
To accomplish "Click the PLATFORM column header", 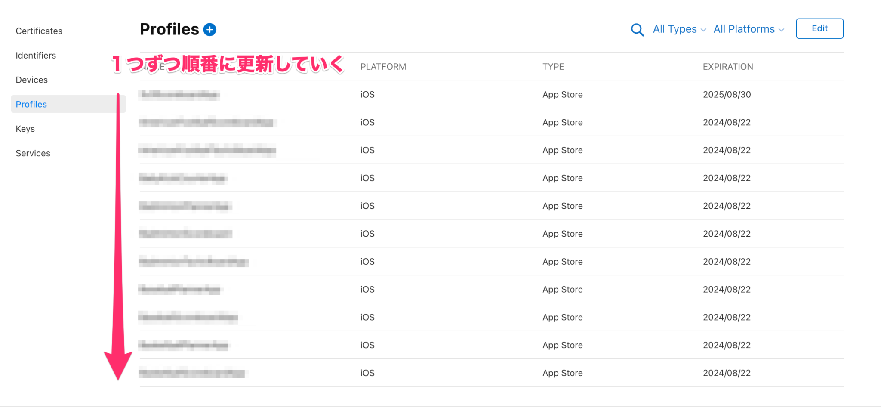I will [383, 67].
